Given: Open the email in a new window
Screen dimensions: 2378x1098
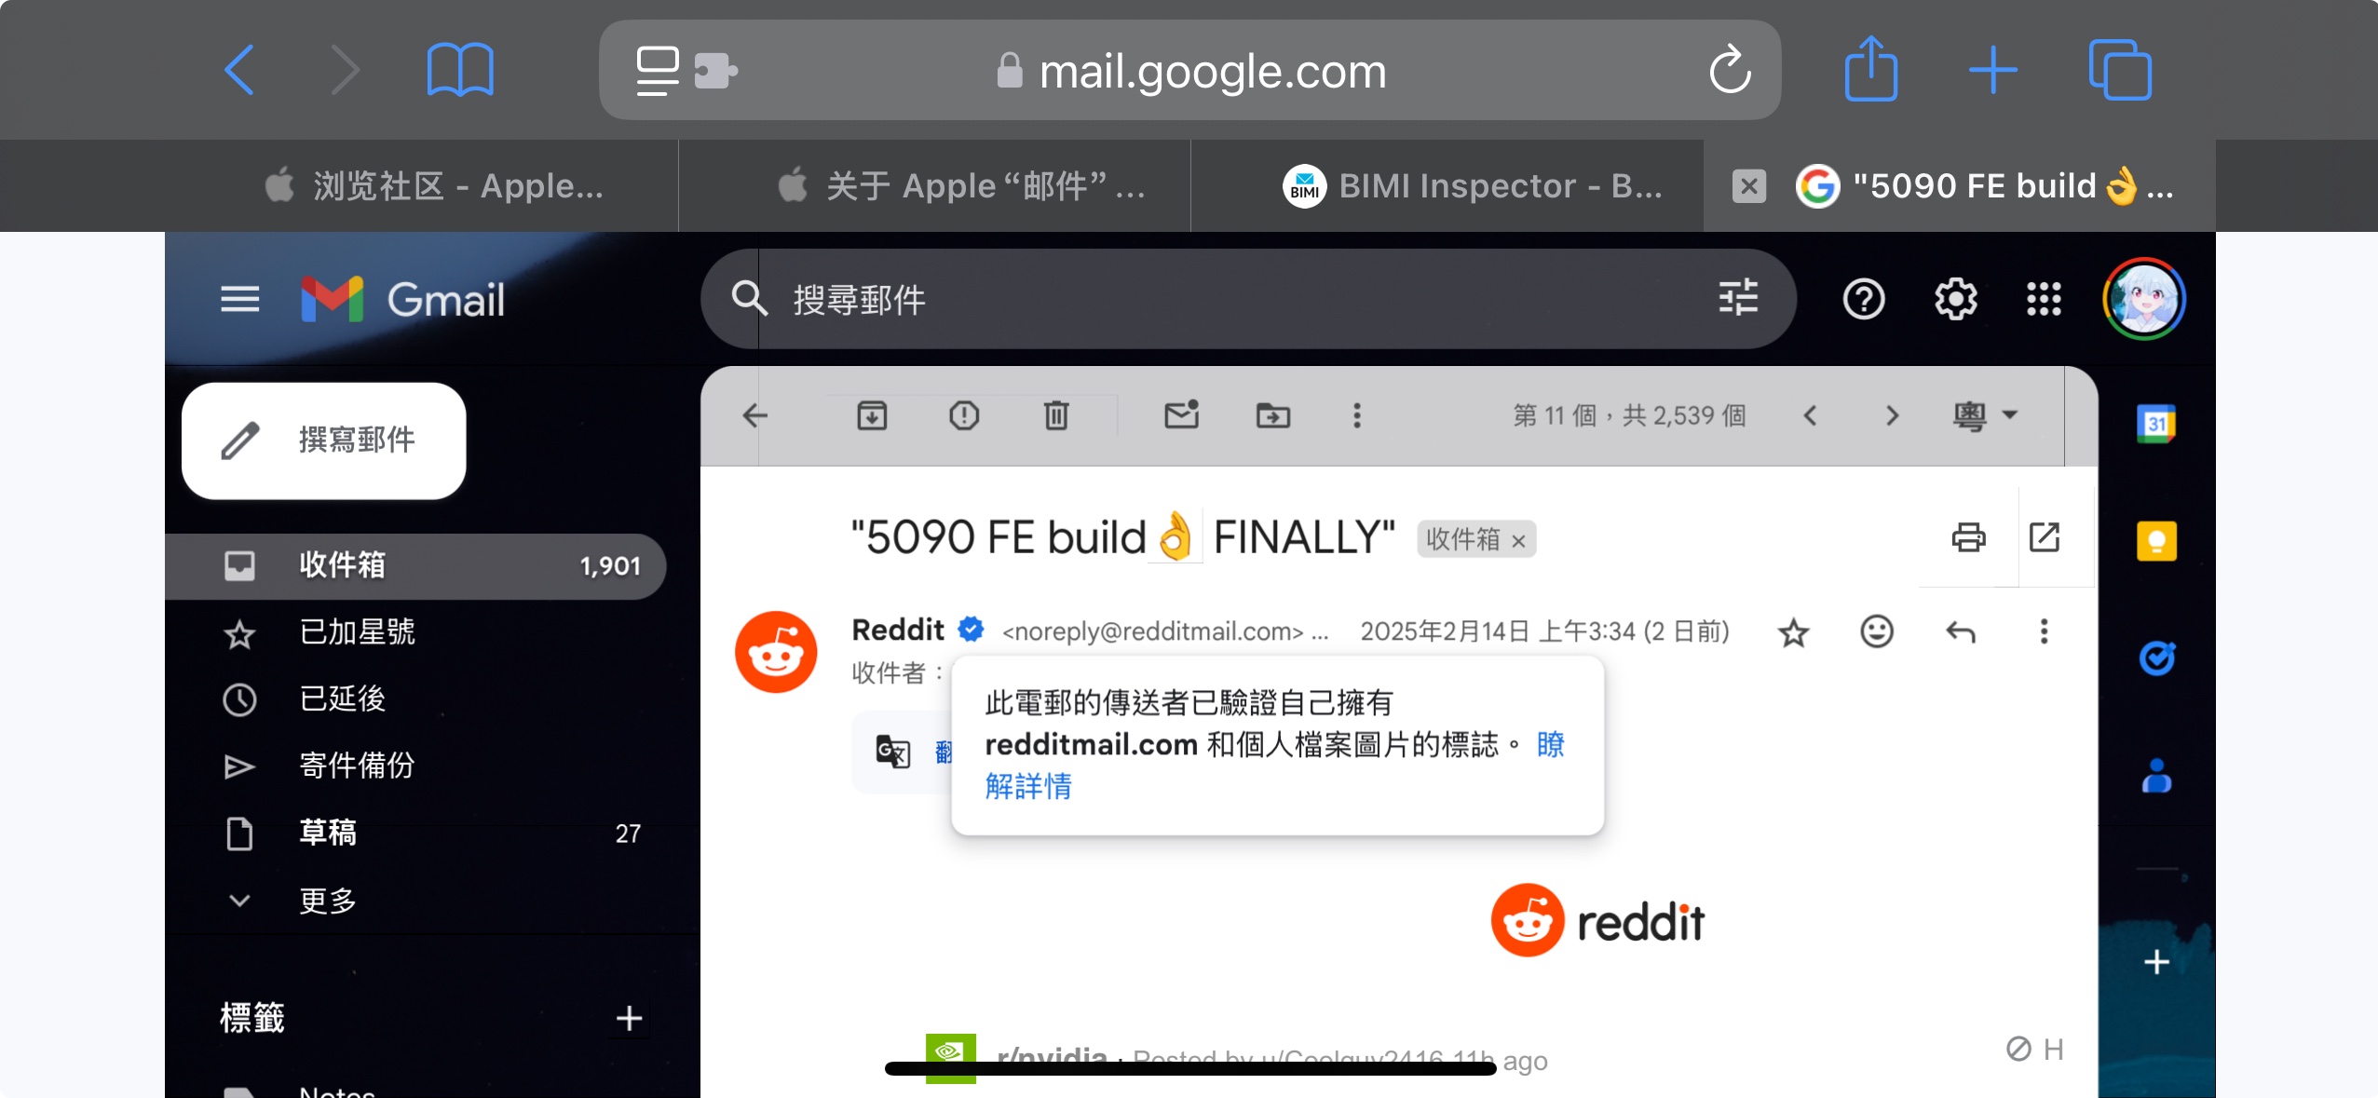Looking at the screenshot, I should pyautogui.click(x=2045, y=537).
